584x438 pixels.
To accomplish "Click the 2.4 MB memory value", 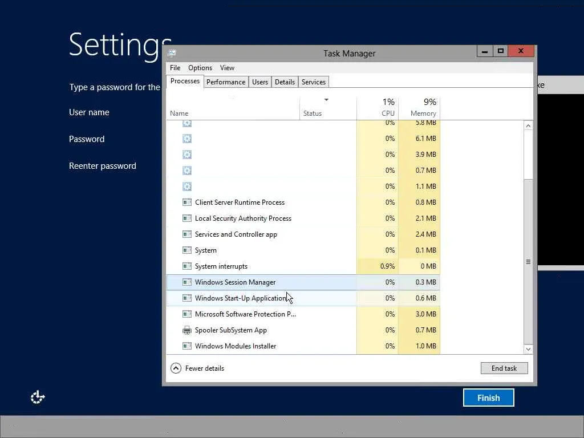I will [425, 234].
